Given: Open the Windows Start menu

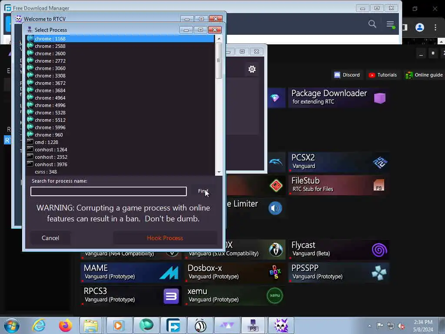Looking at the screenshot, I should pyautogui.click(x=11, y=325).
